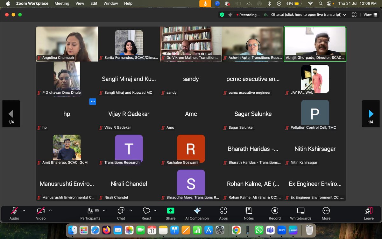382x239 pixels.
Task: Open meeting Notes
Action: 249,214
